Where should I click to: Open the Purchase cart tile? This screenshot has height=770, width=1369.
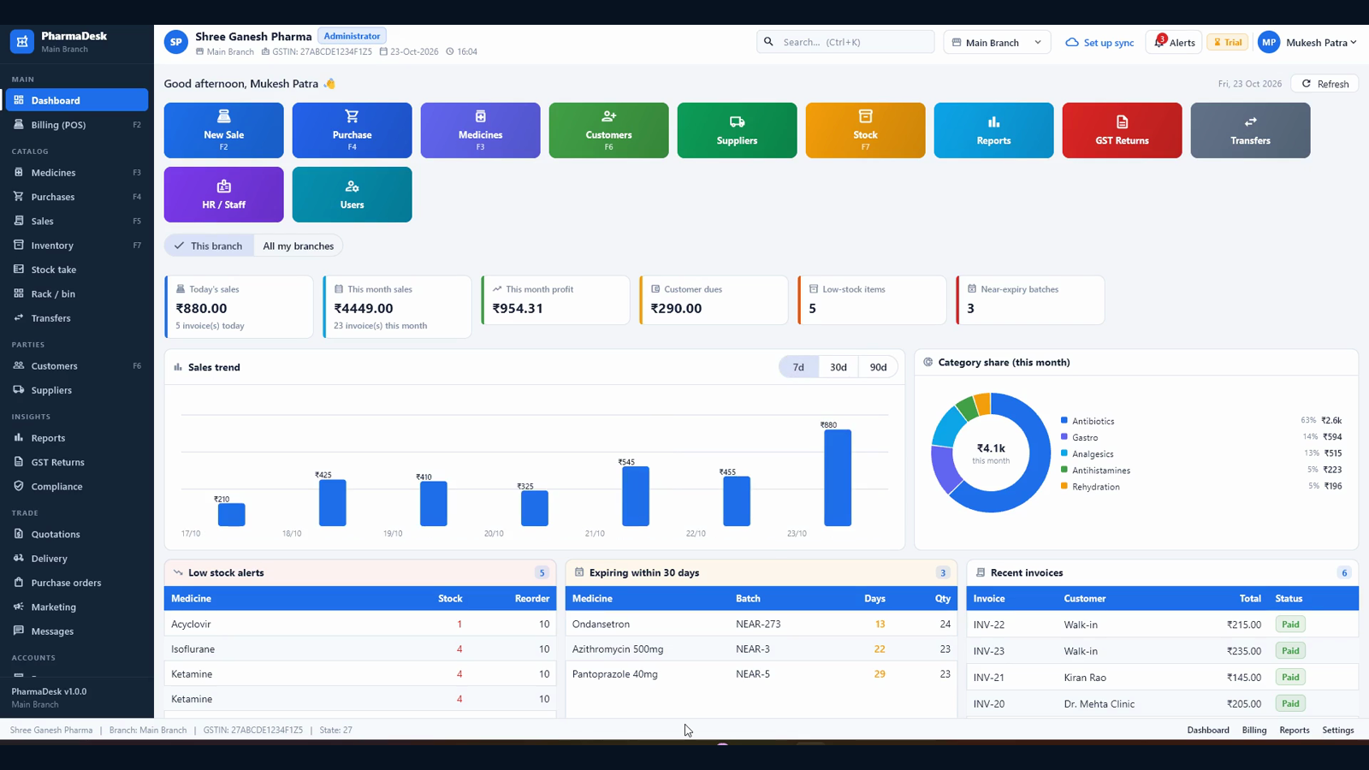352,130
